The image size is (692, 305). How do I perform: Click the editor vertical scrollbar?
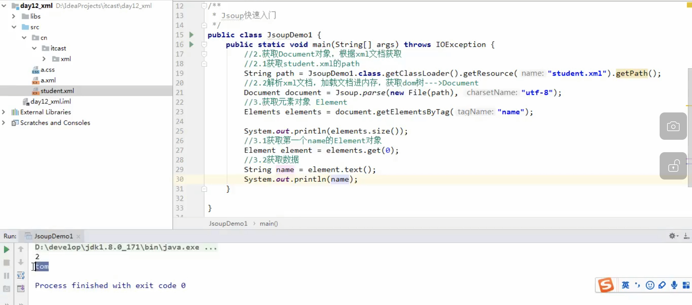[x=690, y=127]
